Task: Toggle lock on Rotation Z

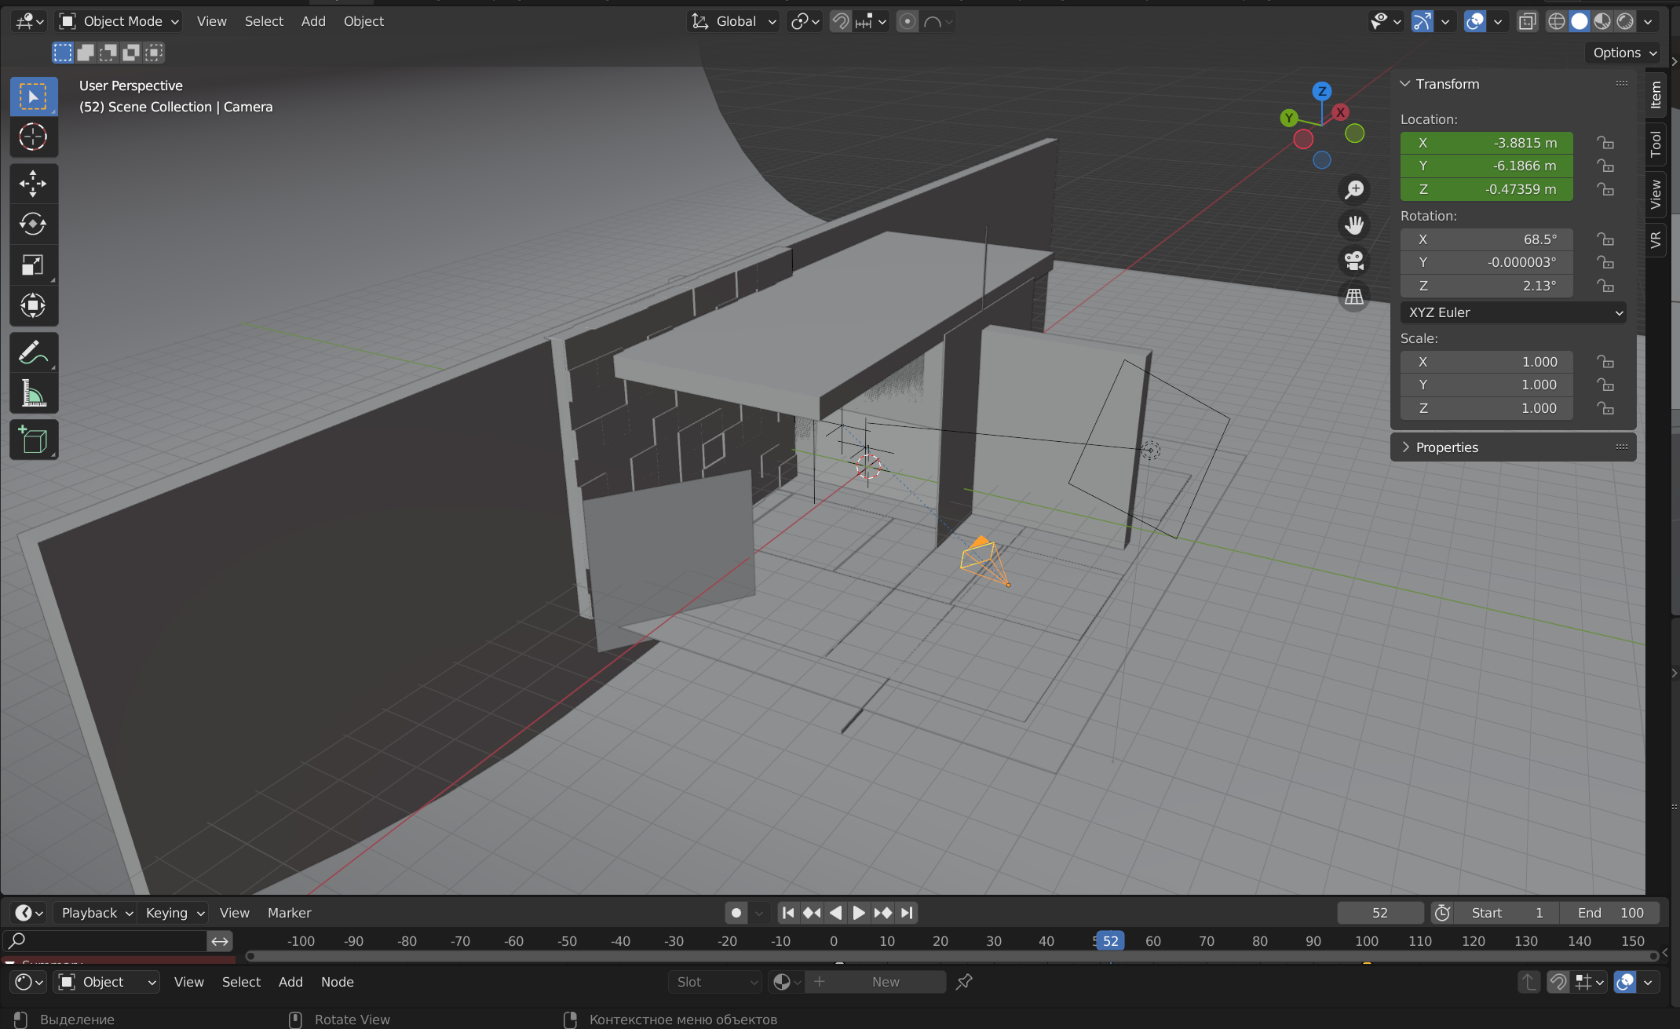Action: point(1605,286)
